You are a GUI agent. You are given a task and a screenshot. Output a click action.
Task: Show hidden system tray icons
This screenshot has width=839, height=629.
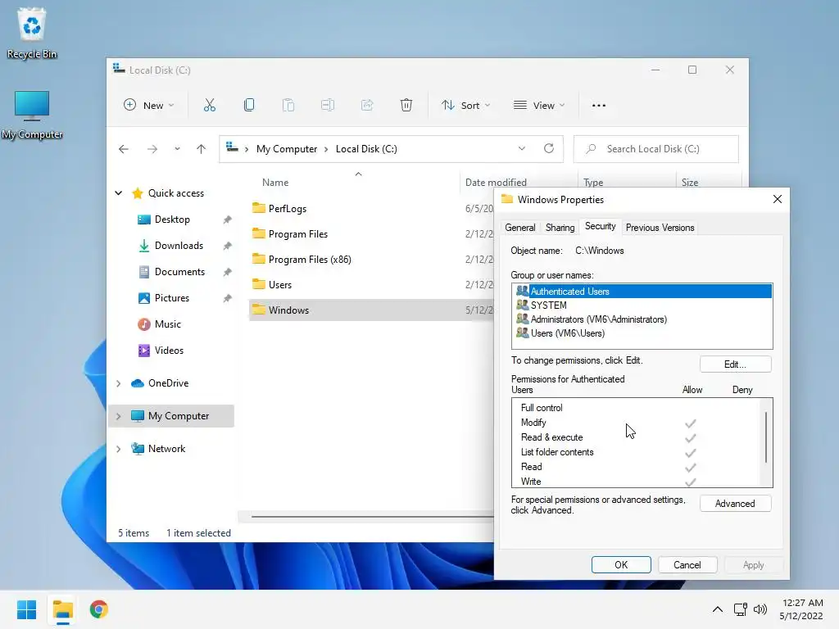click(x=718, y=609)
